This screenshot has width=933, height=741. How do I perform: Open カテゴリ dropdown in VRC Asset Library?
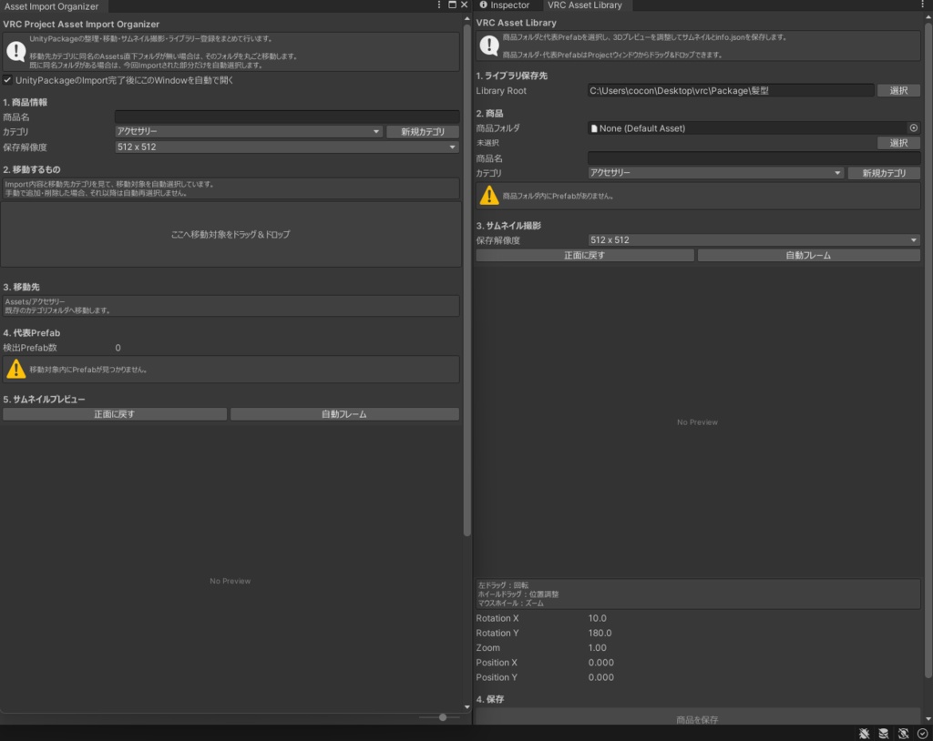click(715, 172)
